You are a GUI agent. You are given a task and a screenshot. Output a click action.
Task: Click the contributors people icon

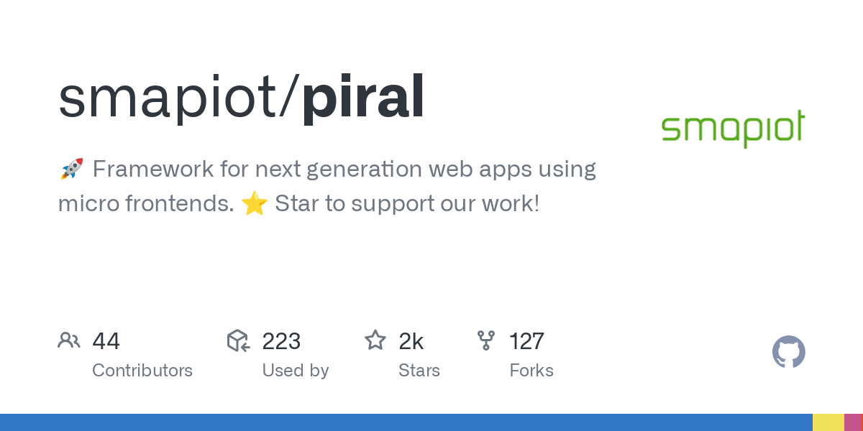[69, 340]
